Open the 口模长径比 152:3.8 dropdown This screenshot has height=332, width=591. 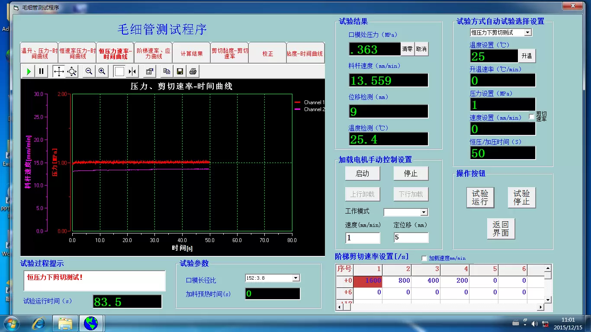point(296,278)
